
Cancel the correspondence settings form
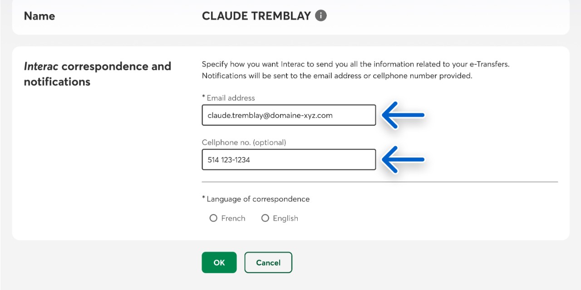pyautogui.click(x=268, y=262)
